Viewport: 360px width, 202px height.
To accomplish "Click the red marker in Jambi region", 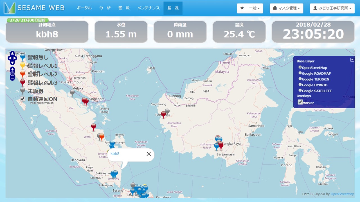I will tap(94, 127).
